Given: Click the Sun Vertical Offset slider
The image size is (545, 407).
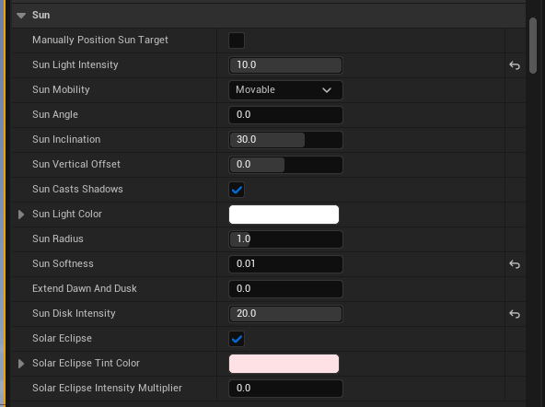Looking at the screenshot, I should pos(285,165).
